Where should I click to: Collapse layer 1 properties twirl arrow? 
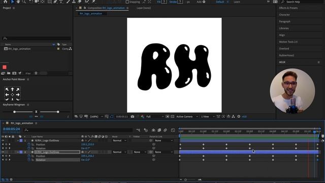click(18, 140)
